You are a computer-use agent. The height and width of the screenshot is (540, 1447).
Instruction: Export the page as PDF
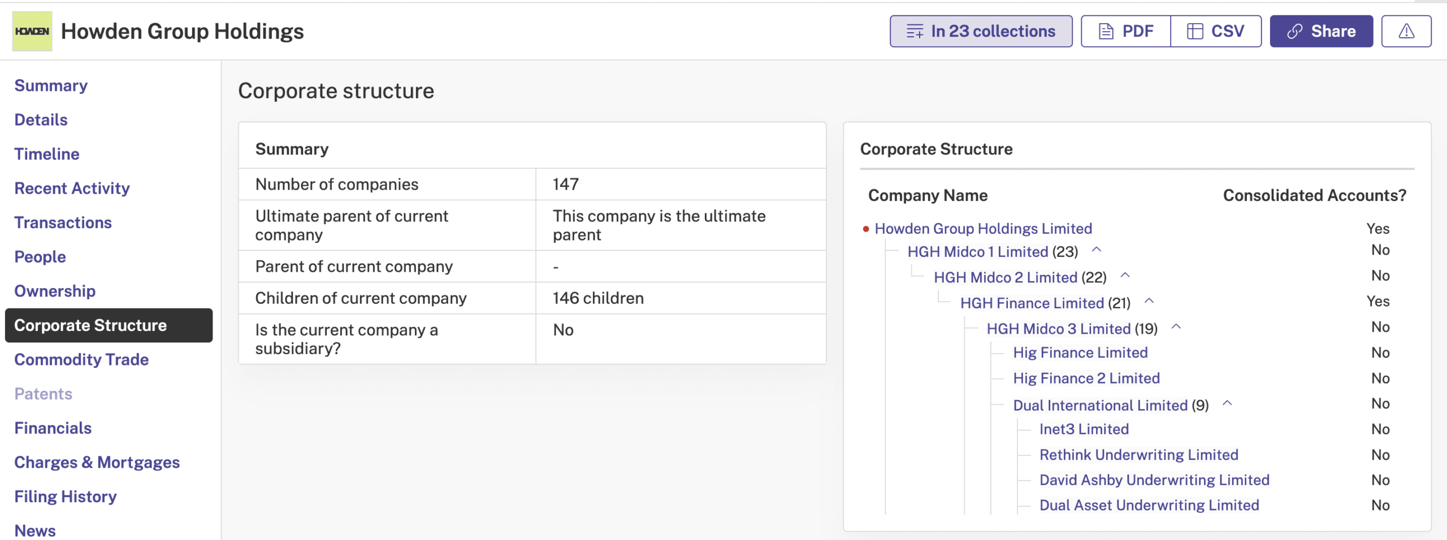[1125, 31]
